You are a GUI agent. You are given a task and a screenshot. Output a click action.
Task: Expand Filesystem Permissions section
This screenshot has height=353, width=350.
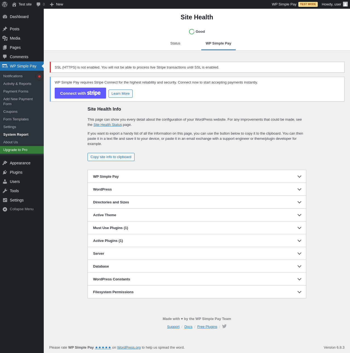click(x=197, y=292)
